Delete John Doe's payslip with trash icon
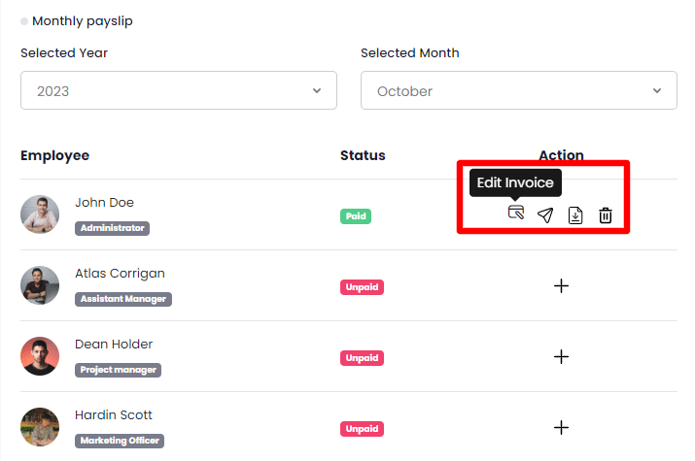 [606, 214]
